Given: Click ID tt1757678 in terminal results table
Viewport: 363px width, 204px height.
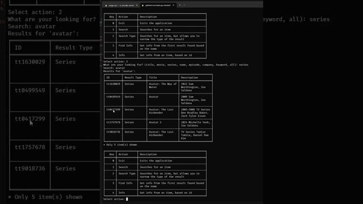Looking at the screenshot, I should tap(113, 122).
